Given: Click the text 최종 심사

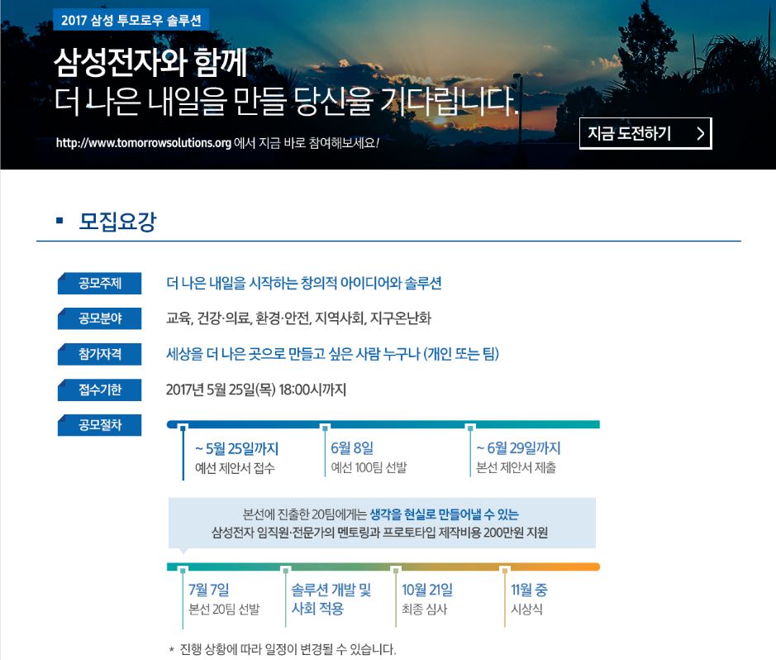Looking at the screenshot, I should coord(425,609).
